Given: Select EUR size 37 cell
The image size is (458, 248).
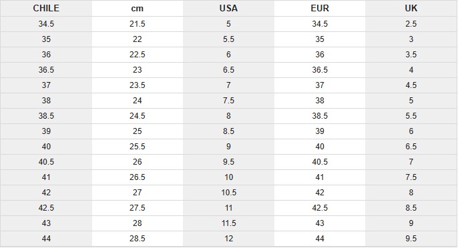Looking at the screenshot, I should pos(320,85).
